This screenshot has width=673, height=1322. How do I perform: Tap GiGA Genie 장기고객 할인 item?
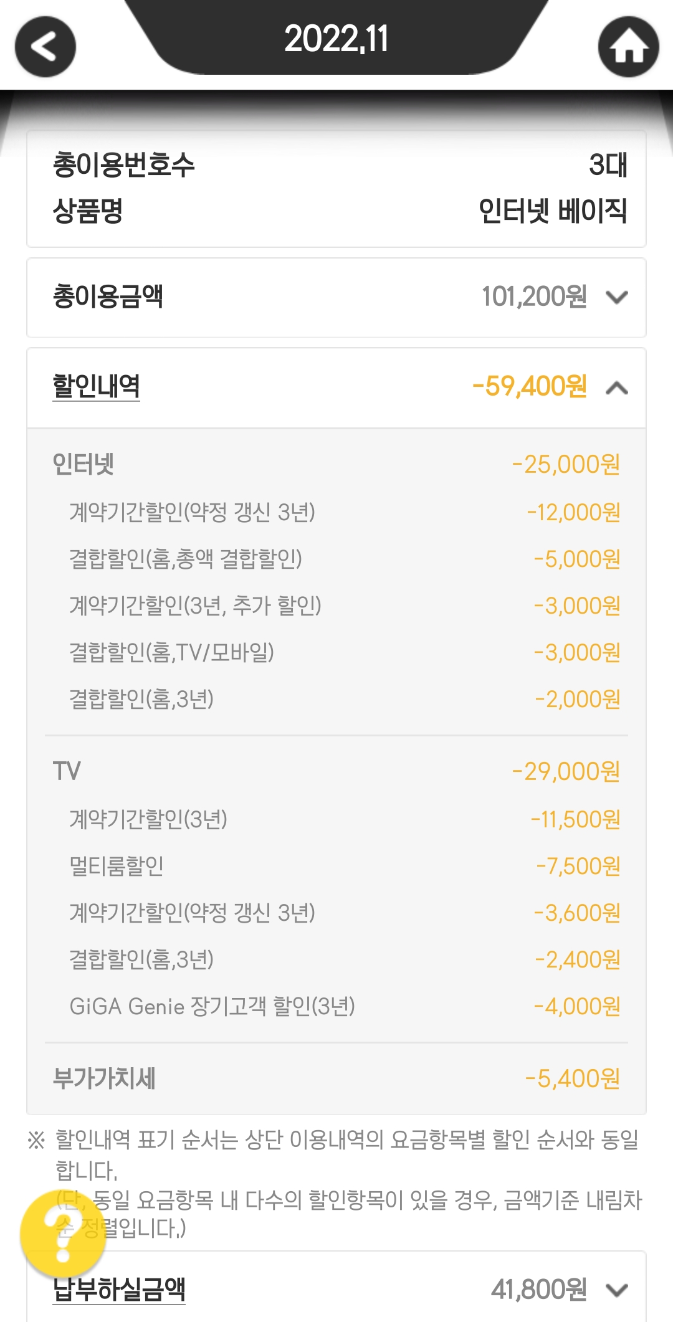click(x=212, y=1006)
